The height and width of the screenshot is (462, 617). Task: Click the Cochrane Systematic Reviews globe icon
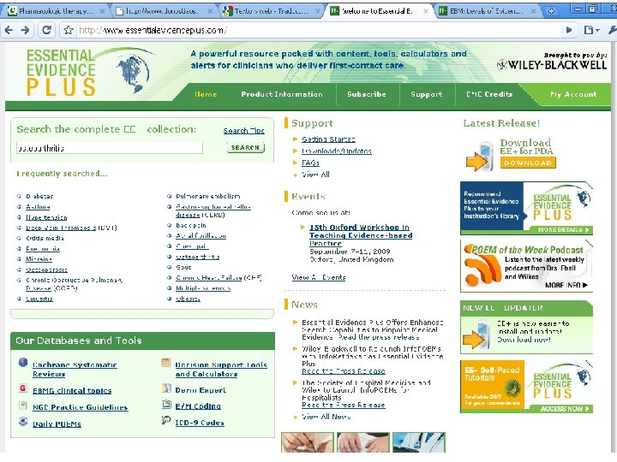pos(23,363)
